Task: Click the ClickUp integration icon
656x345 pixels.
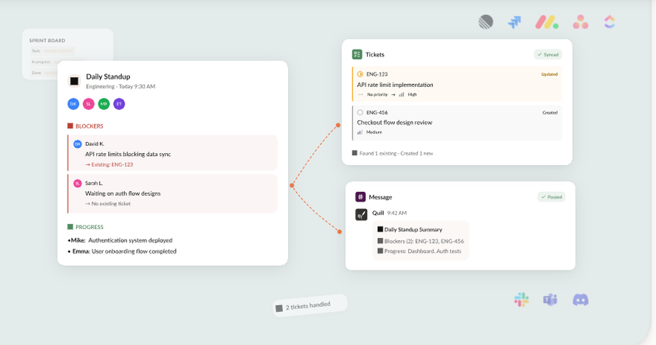Action: pos(609,22)
